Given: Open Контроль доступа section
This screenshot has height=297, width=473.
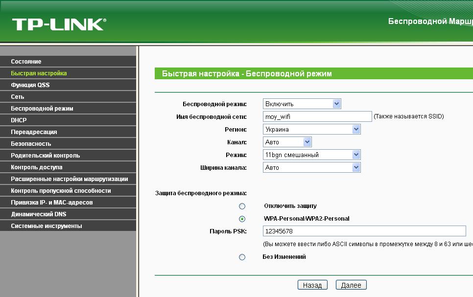Looking at the screenshot, I should (68, 167).
